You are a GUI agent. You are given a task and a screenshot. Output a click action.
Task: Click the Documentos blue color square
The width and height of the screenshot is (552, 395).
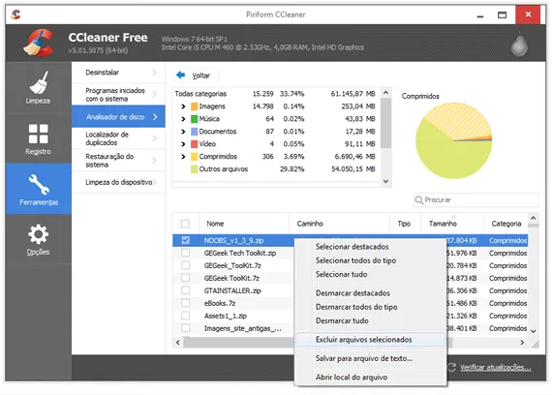point(195,132)
